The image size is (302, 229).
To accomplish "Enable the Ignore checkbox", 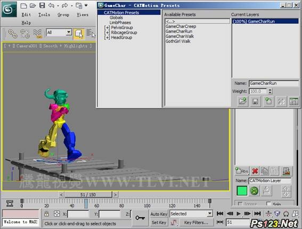I will coord(240,203).
